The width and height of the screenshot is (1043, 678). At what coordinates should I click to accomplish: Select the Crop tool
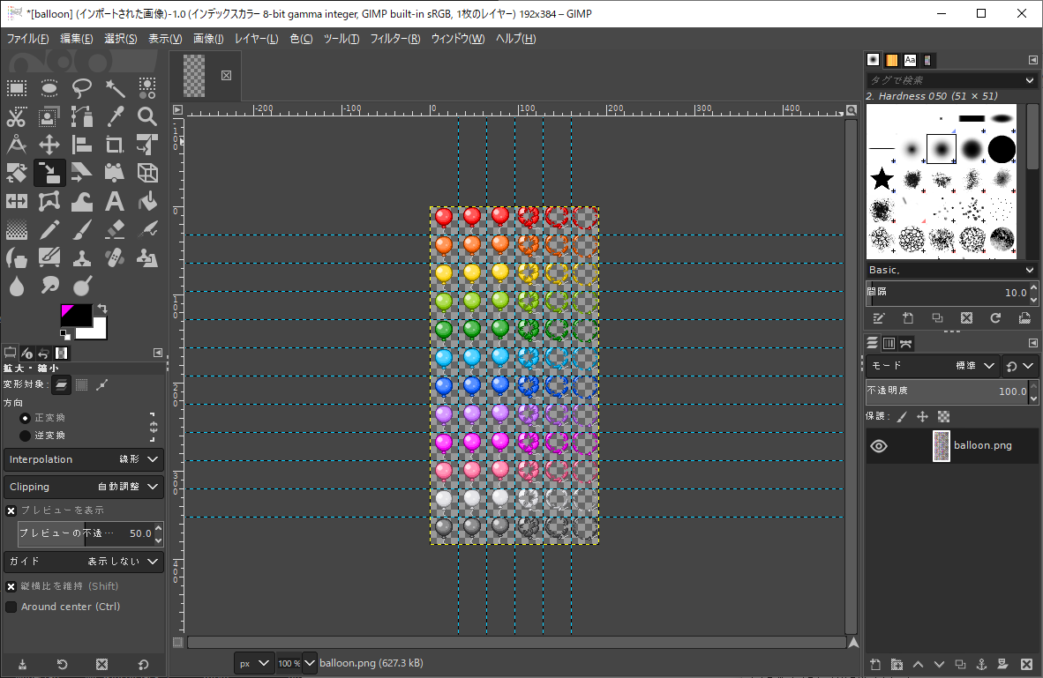tap(115, 145)
